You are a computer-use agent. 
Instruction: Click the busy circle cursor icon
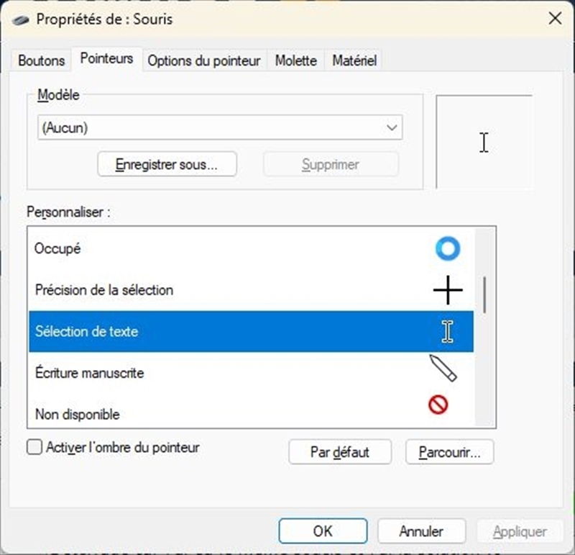447,249
